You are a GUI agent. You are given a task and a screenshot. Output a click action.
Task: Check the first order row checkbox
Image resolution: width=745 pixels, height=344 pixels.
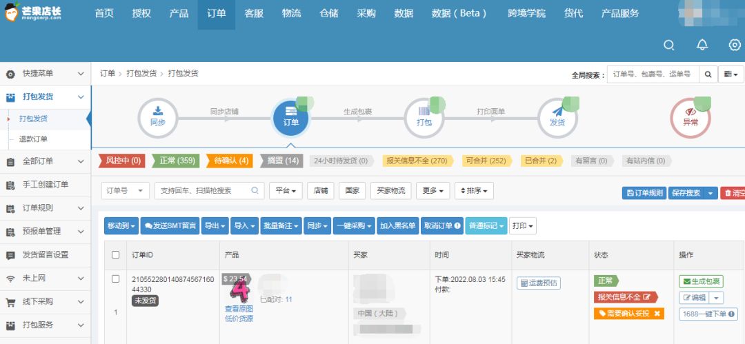pos(115,279)
